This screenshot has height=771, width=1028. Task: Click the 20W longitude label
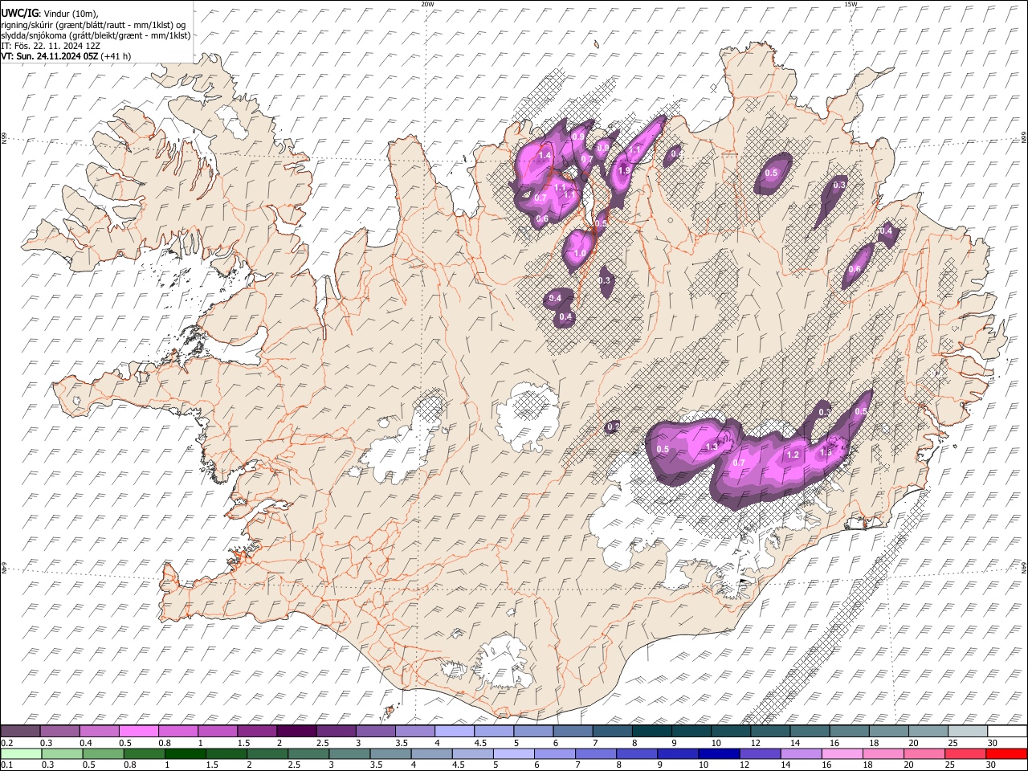point(427,4)
